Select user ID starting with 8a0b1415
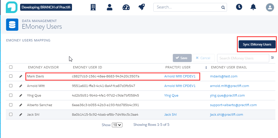The width and height of the screenshot is (278, 138). pyautogui.click(x=105, y=115)
